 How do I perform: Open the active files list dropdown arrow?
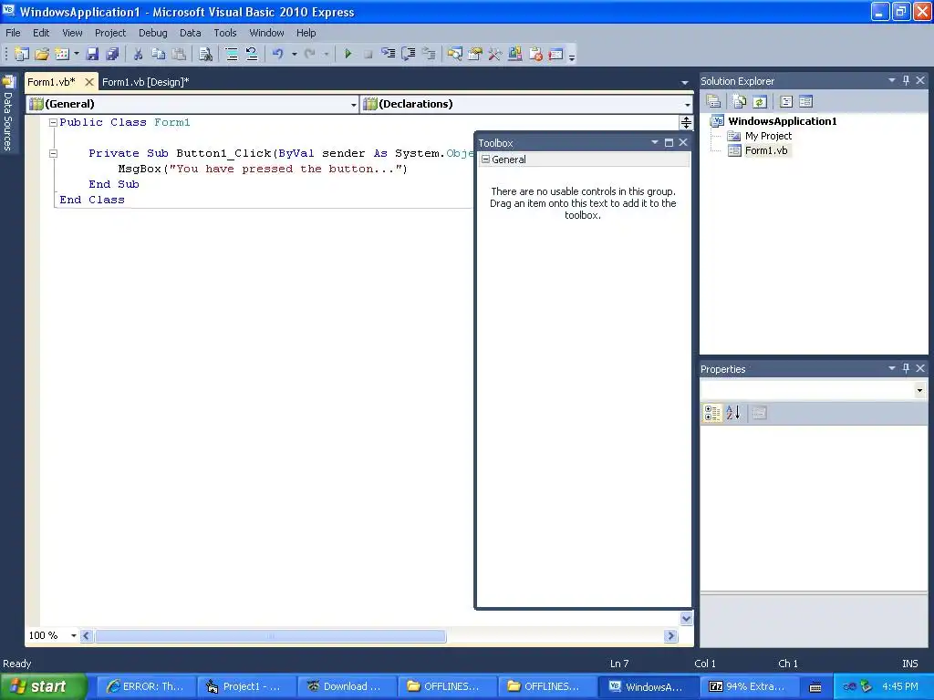(684, 83)
